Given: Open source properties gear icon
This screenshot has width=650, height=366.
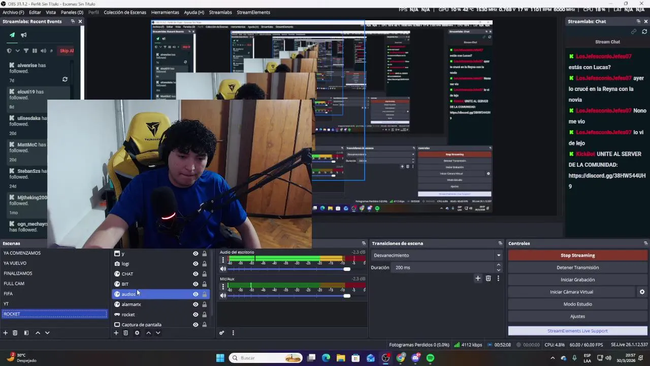Looking at the screenshot, I should [137, 333].
